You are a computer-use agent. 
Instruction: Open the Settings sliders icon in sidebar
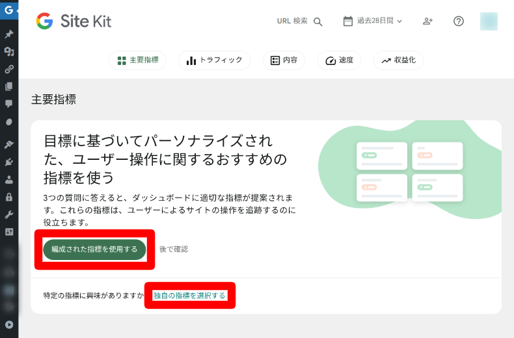(9, 232)
